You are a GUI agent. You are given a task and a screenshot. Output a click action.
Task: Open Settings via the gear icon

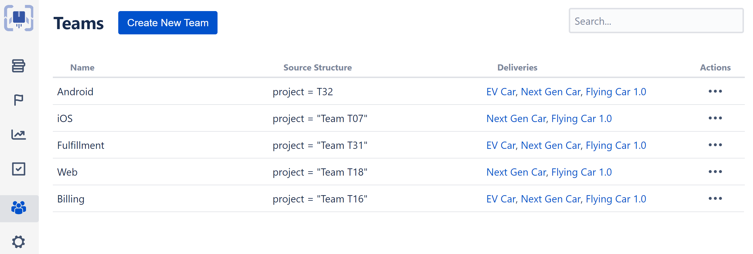(x=19, y=241)
